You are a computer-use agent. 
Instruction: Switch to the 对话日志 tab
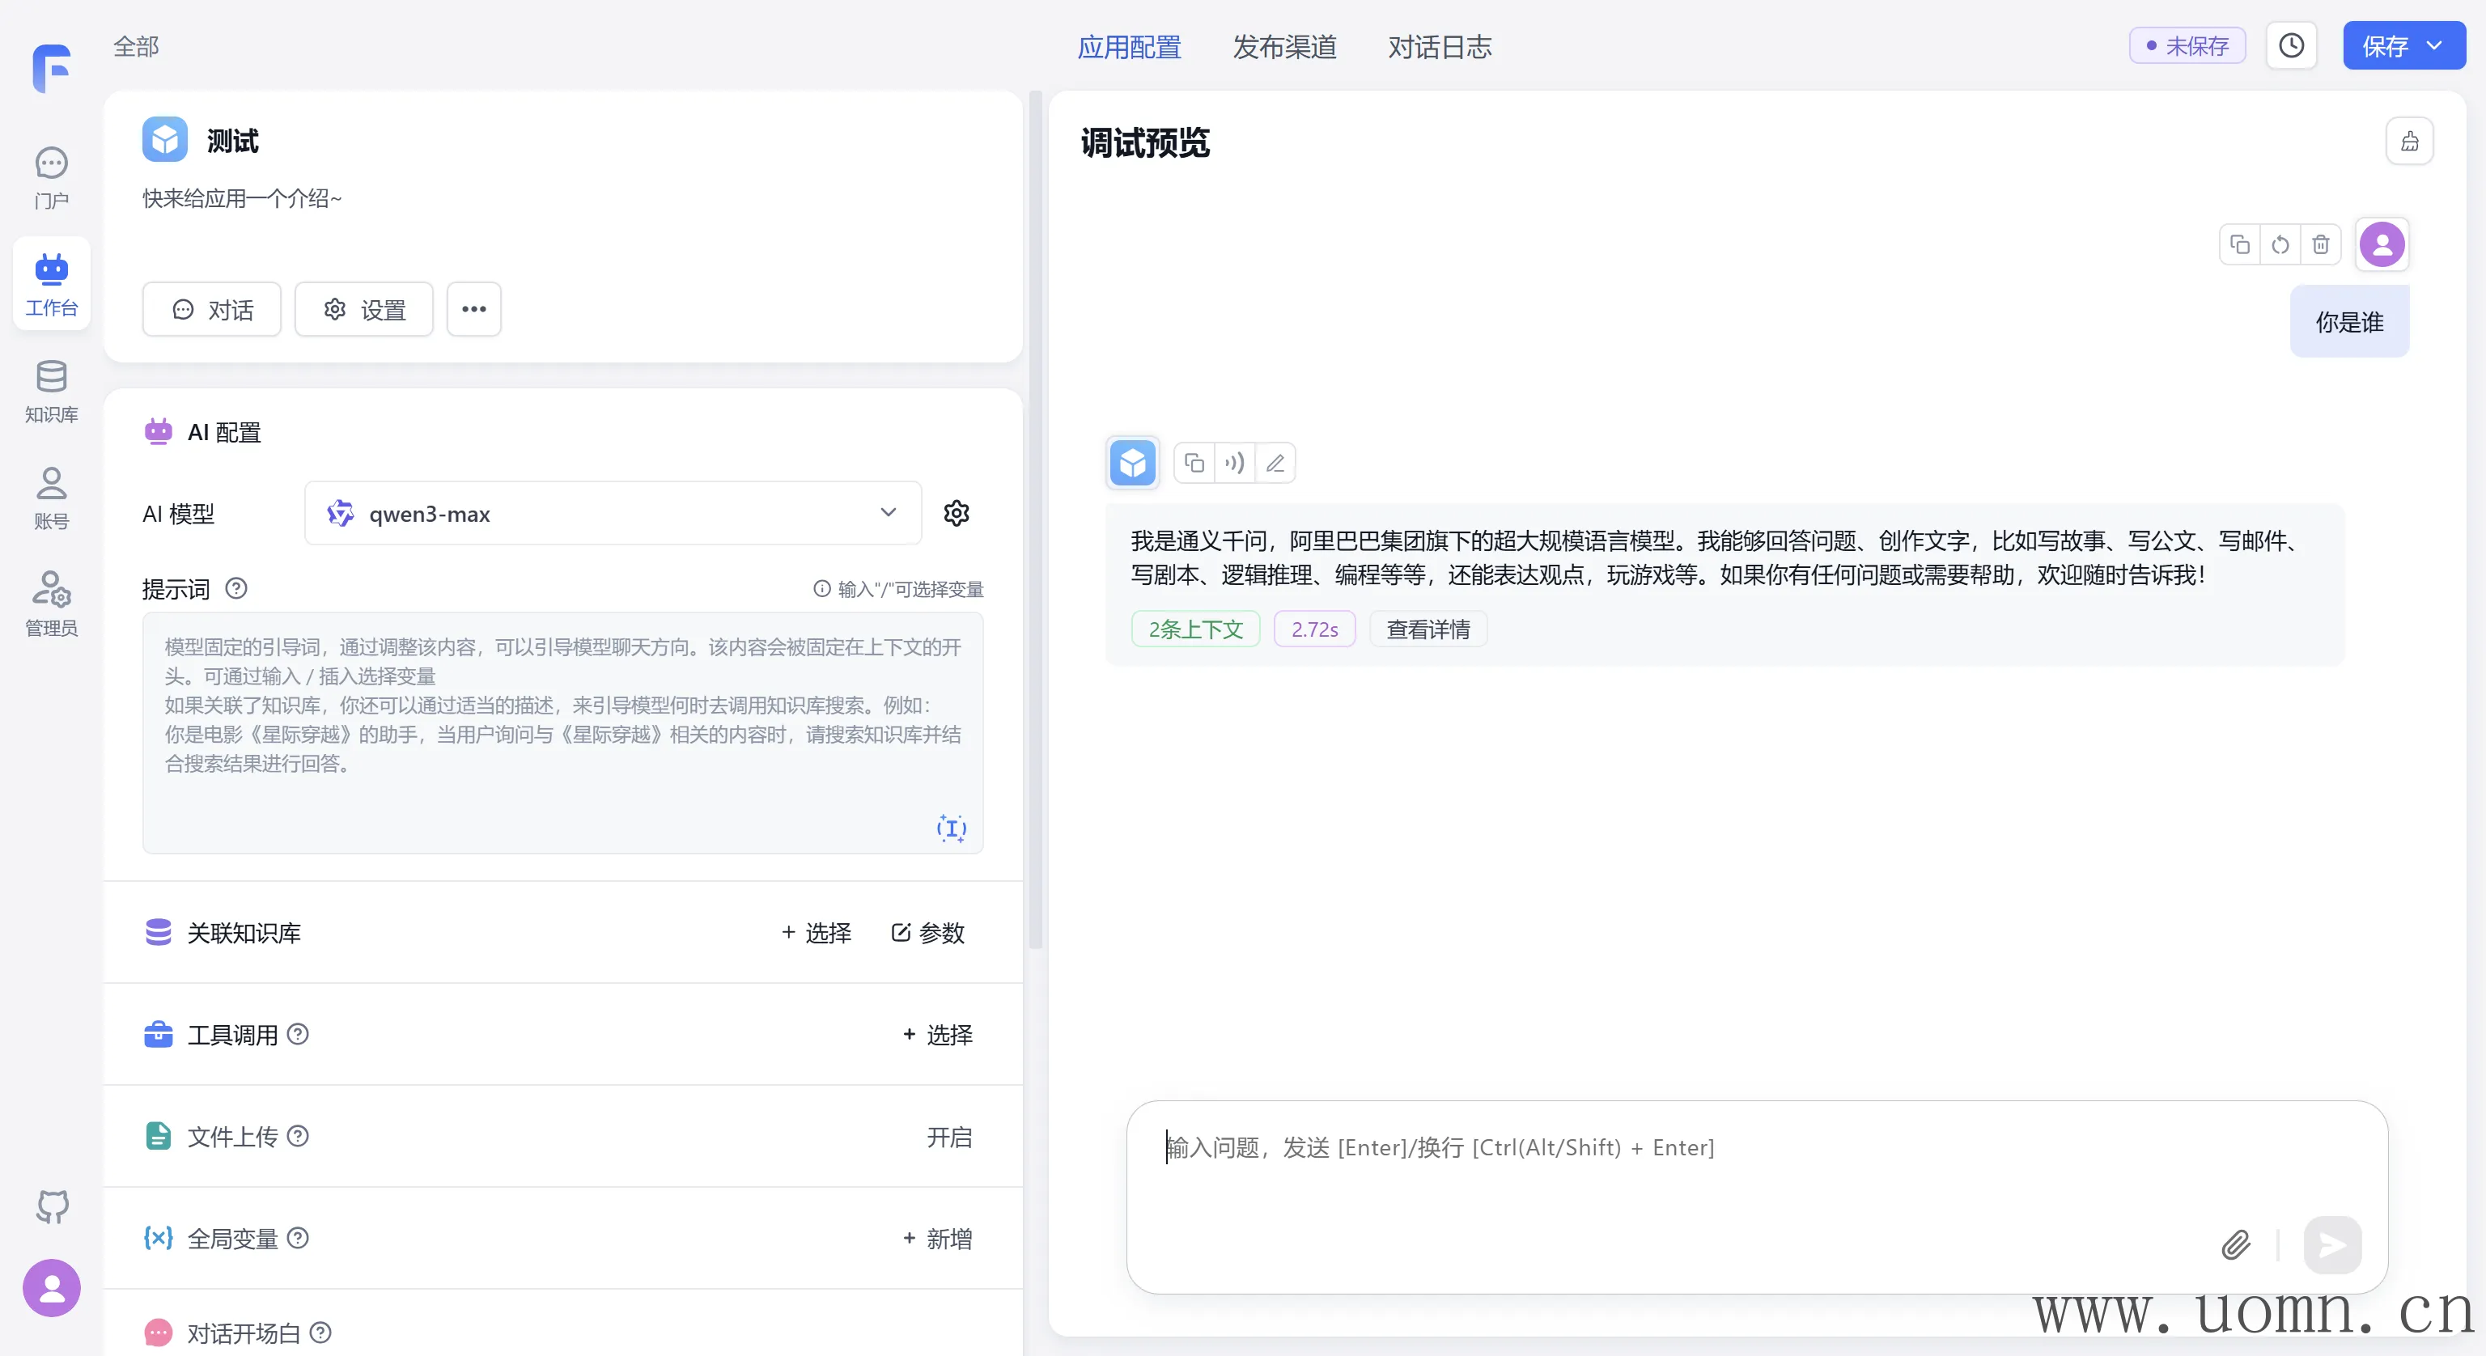1439,46
